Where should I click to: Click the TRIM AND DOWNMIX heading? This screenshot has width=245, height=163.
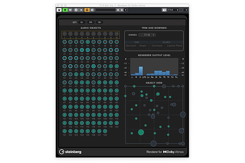154,28
